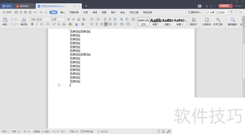Viewport: 245px width, 134px height.
Task: Apply text highlight color
Action: [x=70, y=24]
